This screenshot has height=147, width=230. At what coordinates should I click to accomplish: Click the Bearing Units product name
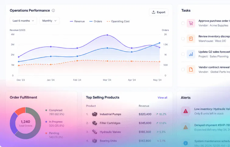108,141
